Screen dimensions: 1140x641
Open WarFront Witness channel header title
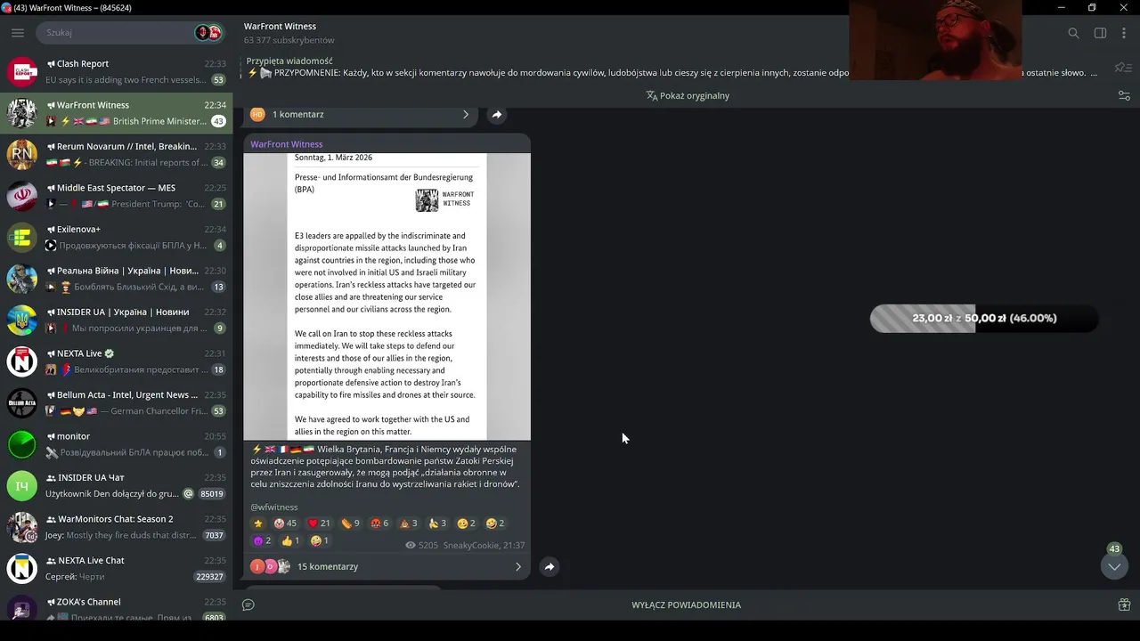[x=280, y=26]
